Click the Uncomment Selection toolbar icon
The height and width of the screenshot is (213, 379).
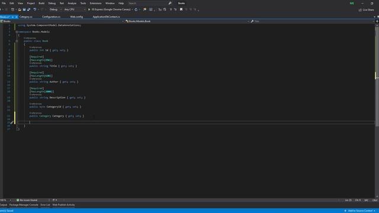pyautogui.click(x=165, y=9)
